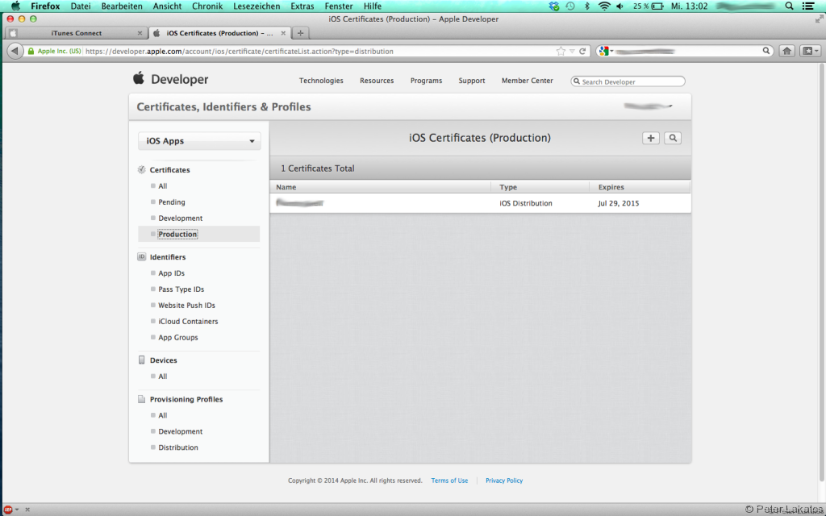This screenshot has height=516, width=826.
Task: Switch to the iTunes Connect tab
Action: [77, 32]
